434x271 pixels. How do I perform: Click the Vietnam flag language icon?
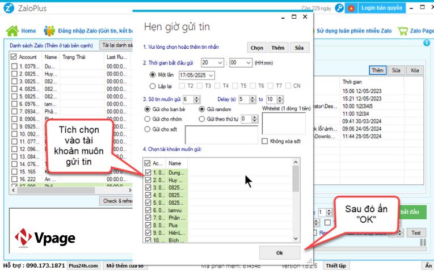tap(351, 8)
